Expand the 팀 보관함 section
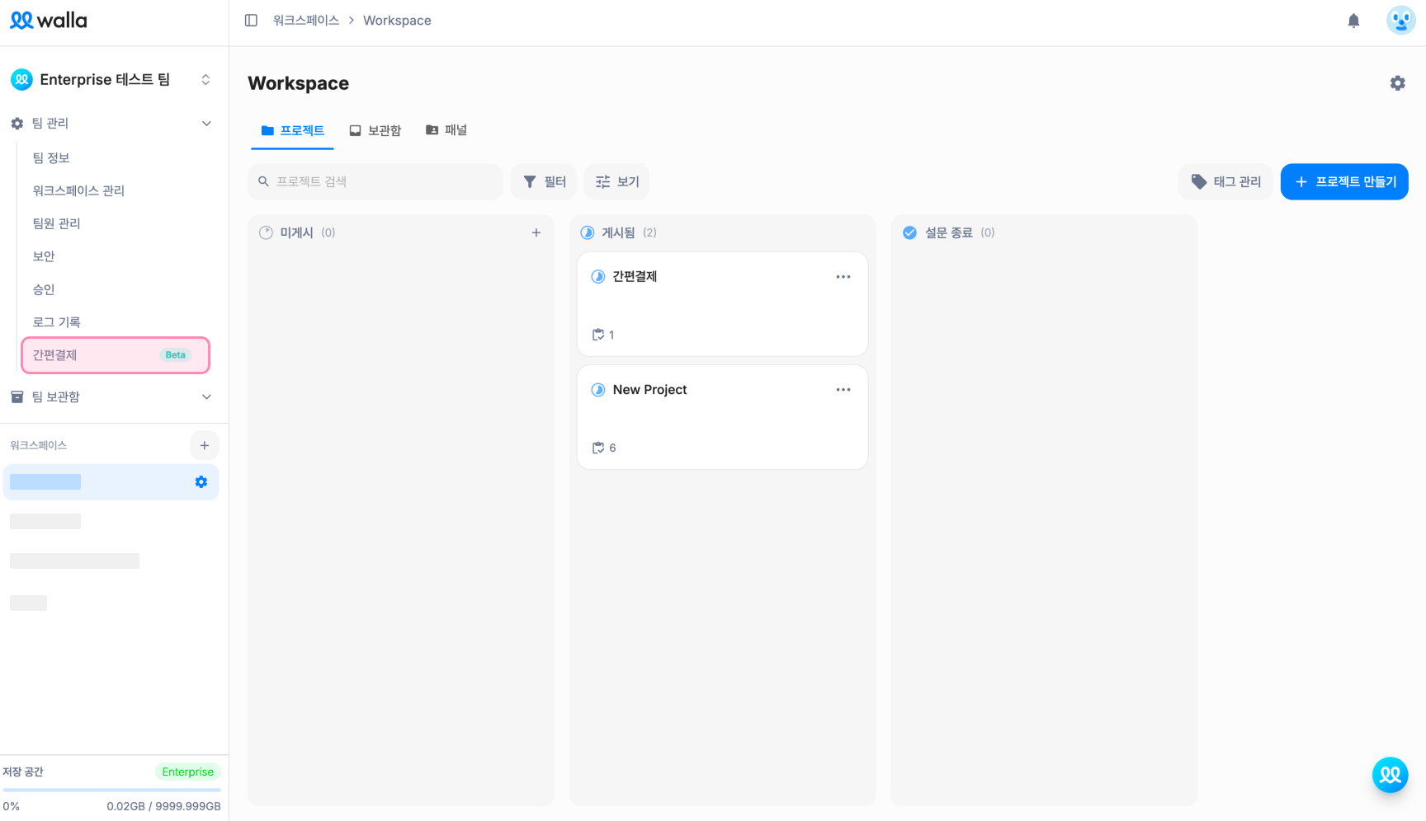 point(206,397)
